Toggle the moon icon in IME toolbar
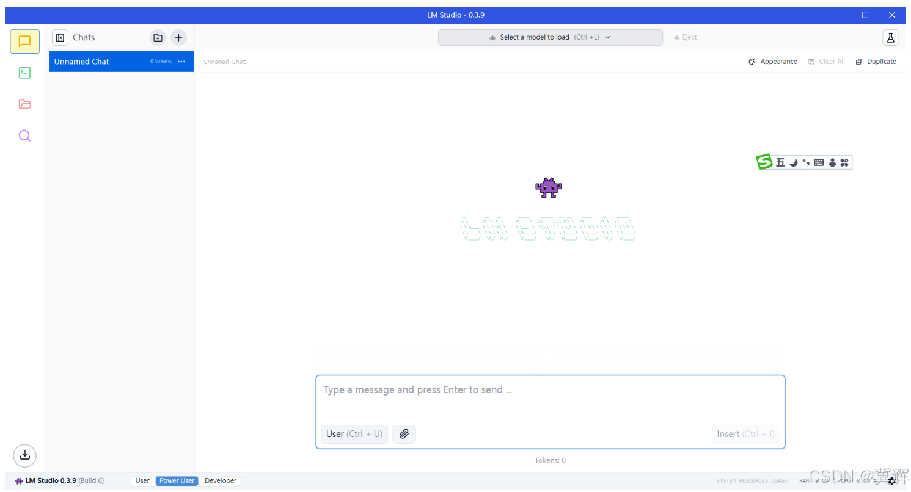Screen dimensions: 911x492 [793, 162]
